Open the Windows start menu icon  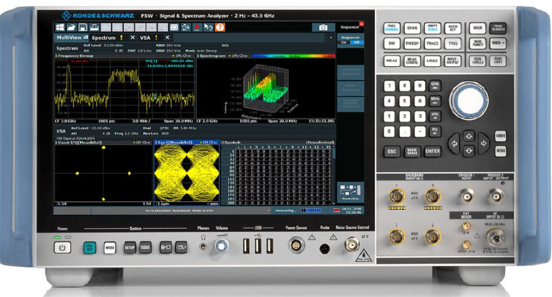coord(60,28)
